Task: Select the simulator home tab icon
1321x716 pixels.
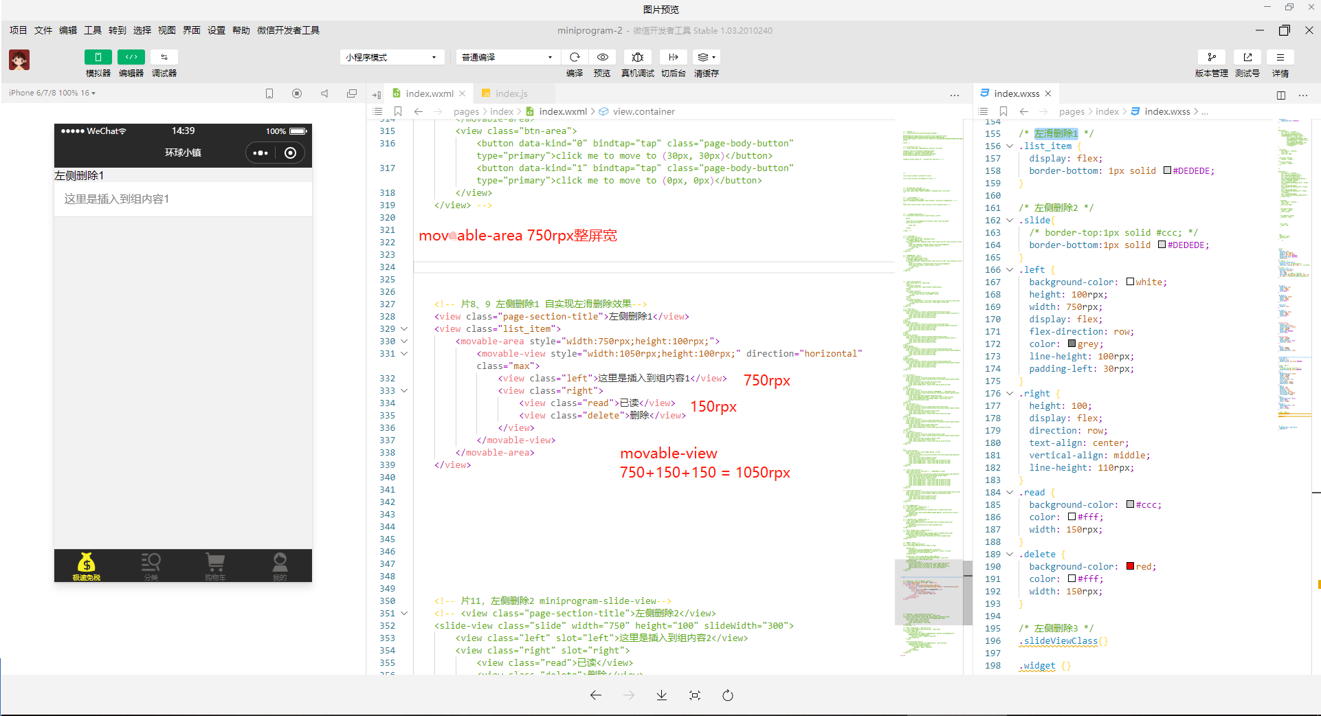Action: (87, 566)
